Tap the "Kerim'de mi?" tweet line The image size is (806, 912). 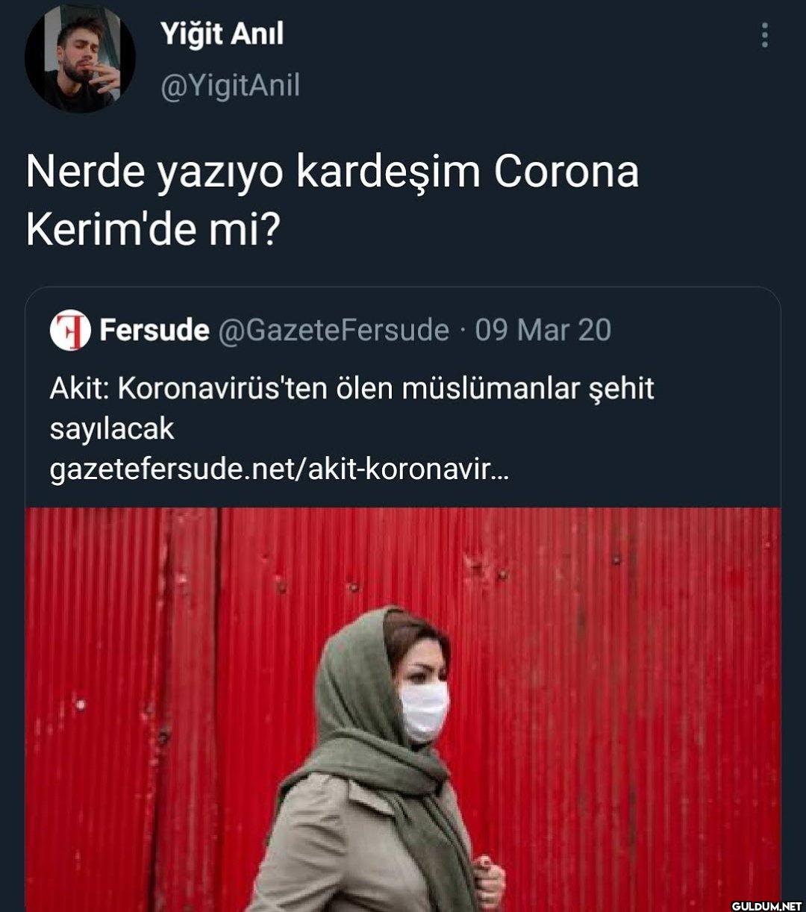click(x=152, y=230)
